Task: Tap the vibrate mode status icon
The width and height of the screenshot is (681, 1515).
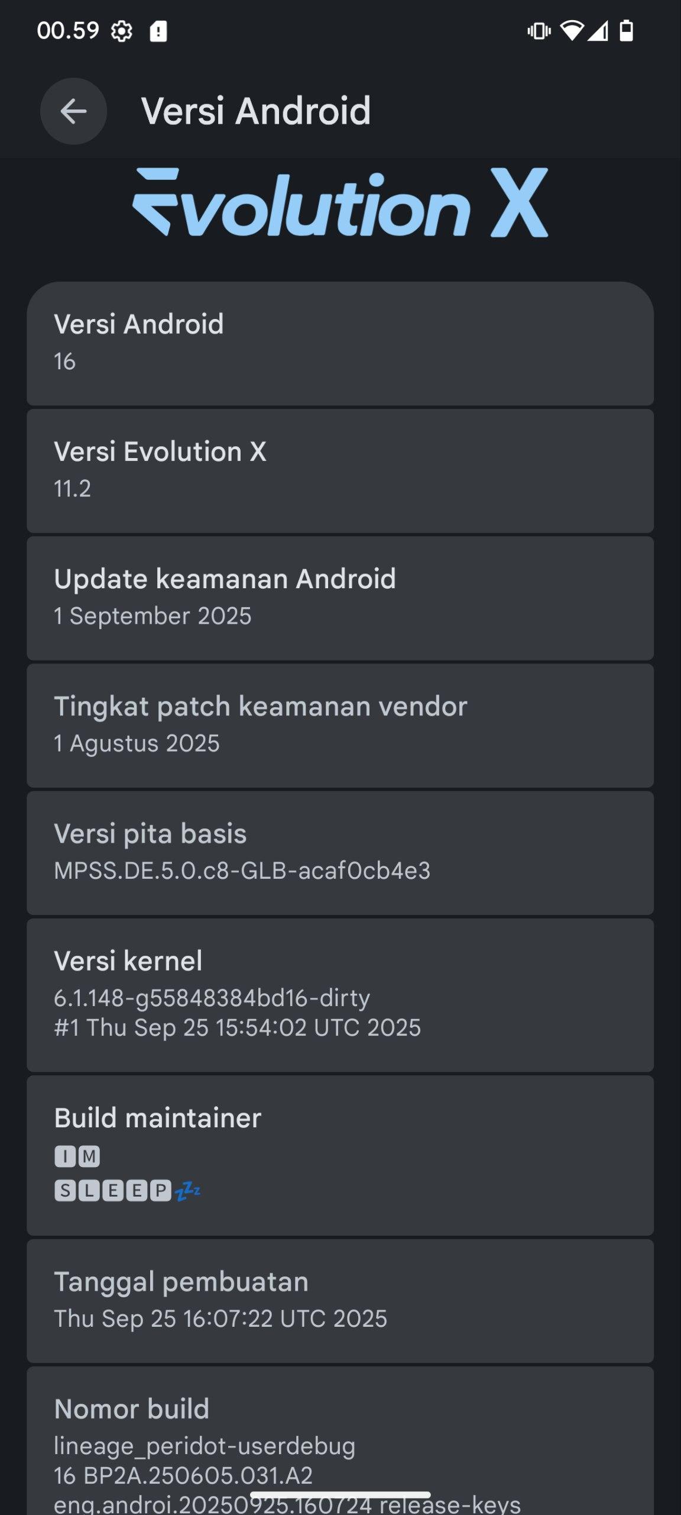Action: (x=539, y=31)
